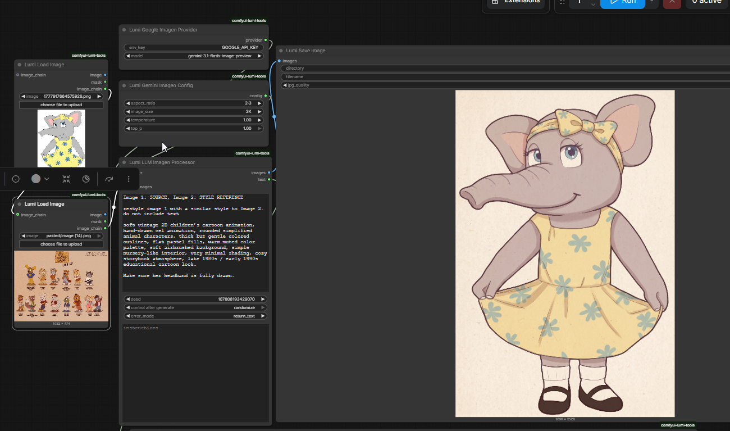Viewport: 730px width, 431px height.
Task: Click choose file to upload under pasted/image
Action: coord(61,244)
